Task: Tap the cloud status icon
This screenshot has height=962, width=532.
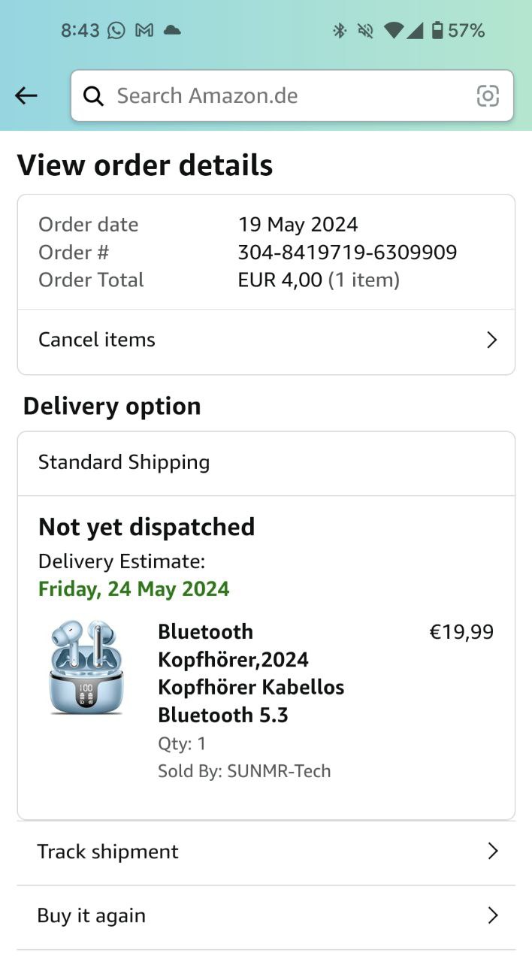Action: (172, 30)
